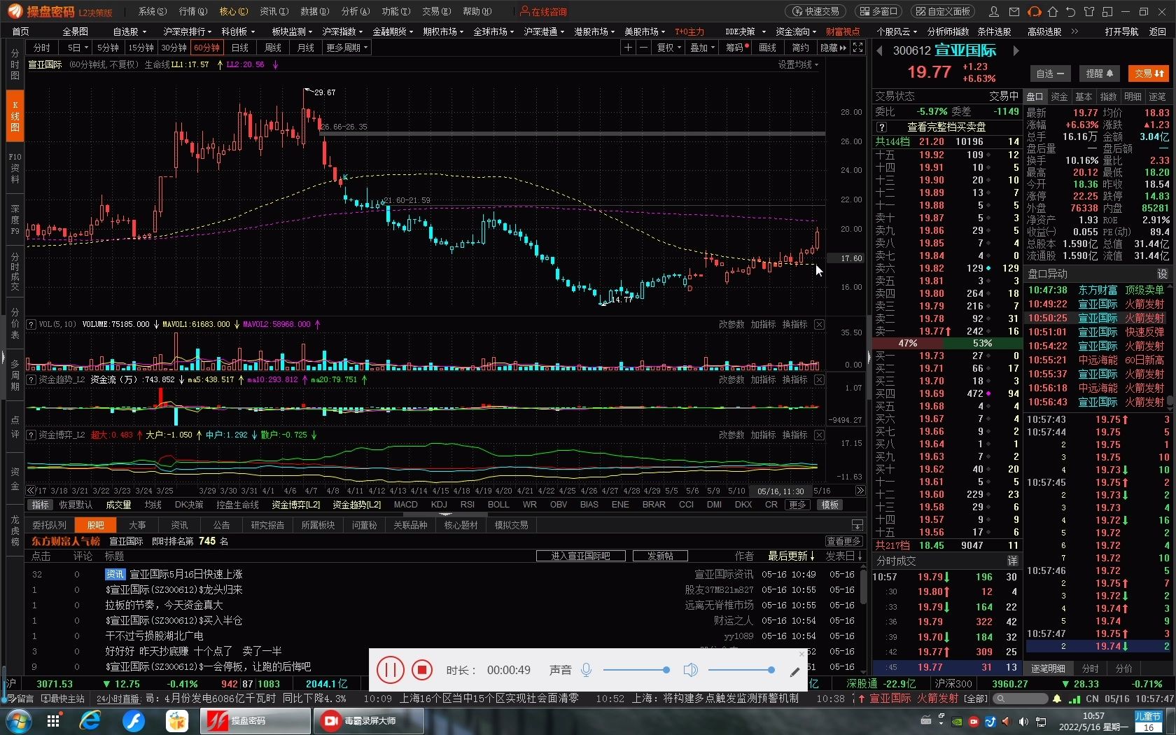Go to next stock arrow
The image size is (1176, 735).
(1016, 50)
